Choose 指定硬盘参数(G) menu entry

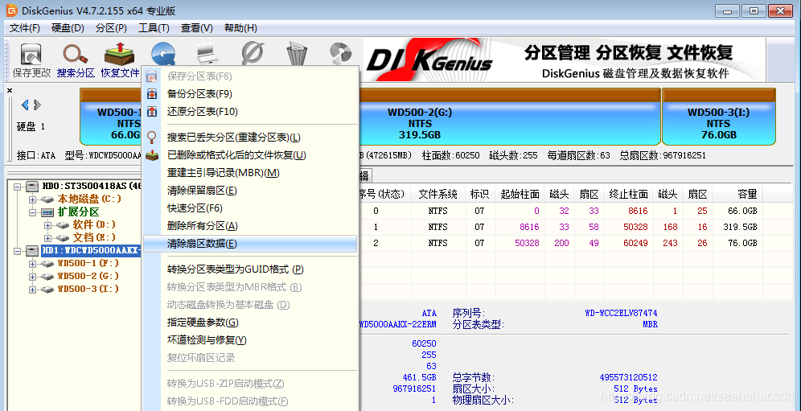pos(250,323)
